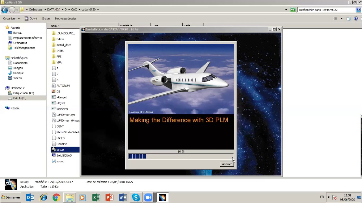The image size is (362, 203).
Task: Launch PowerPoint from the taskbar
Action: (109, 198)
